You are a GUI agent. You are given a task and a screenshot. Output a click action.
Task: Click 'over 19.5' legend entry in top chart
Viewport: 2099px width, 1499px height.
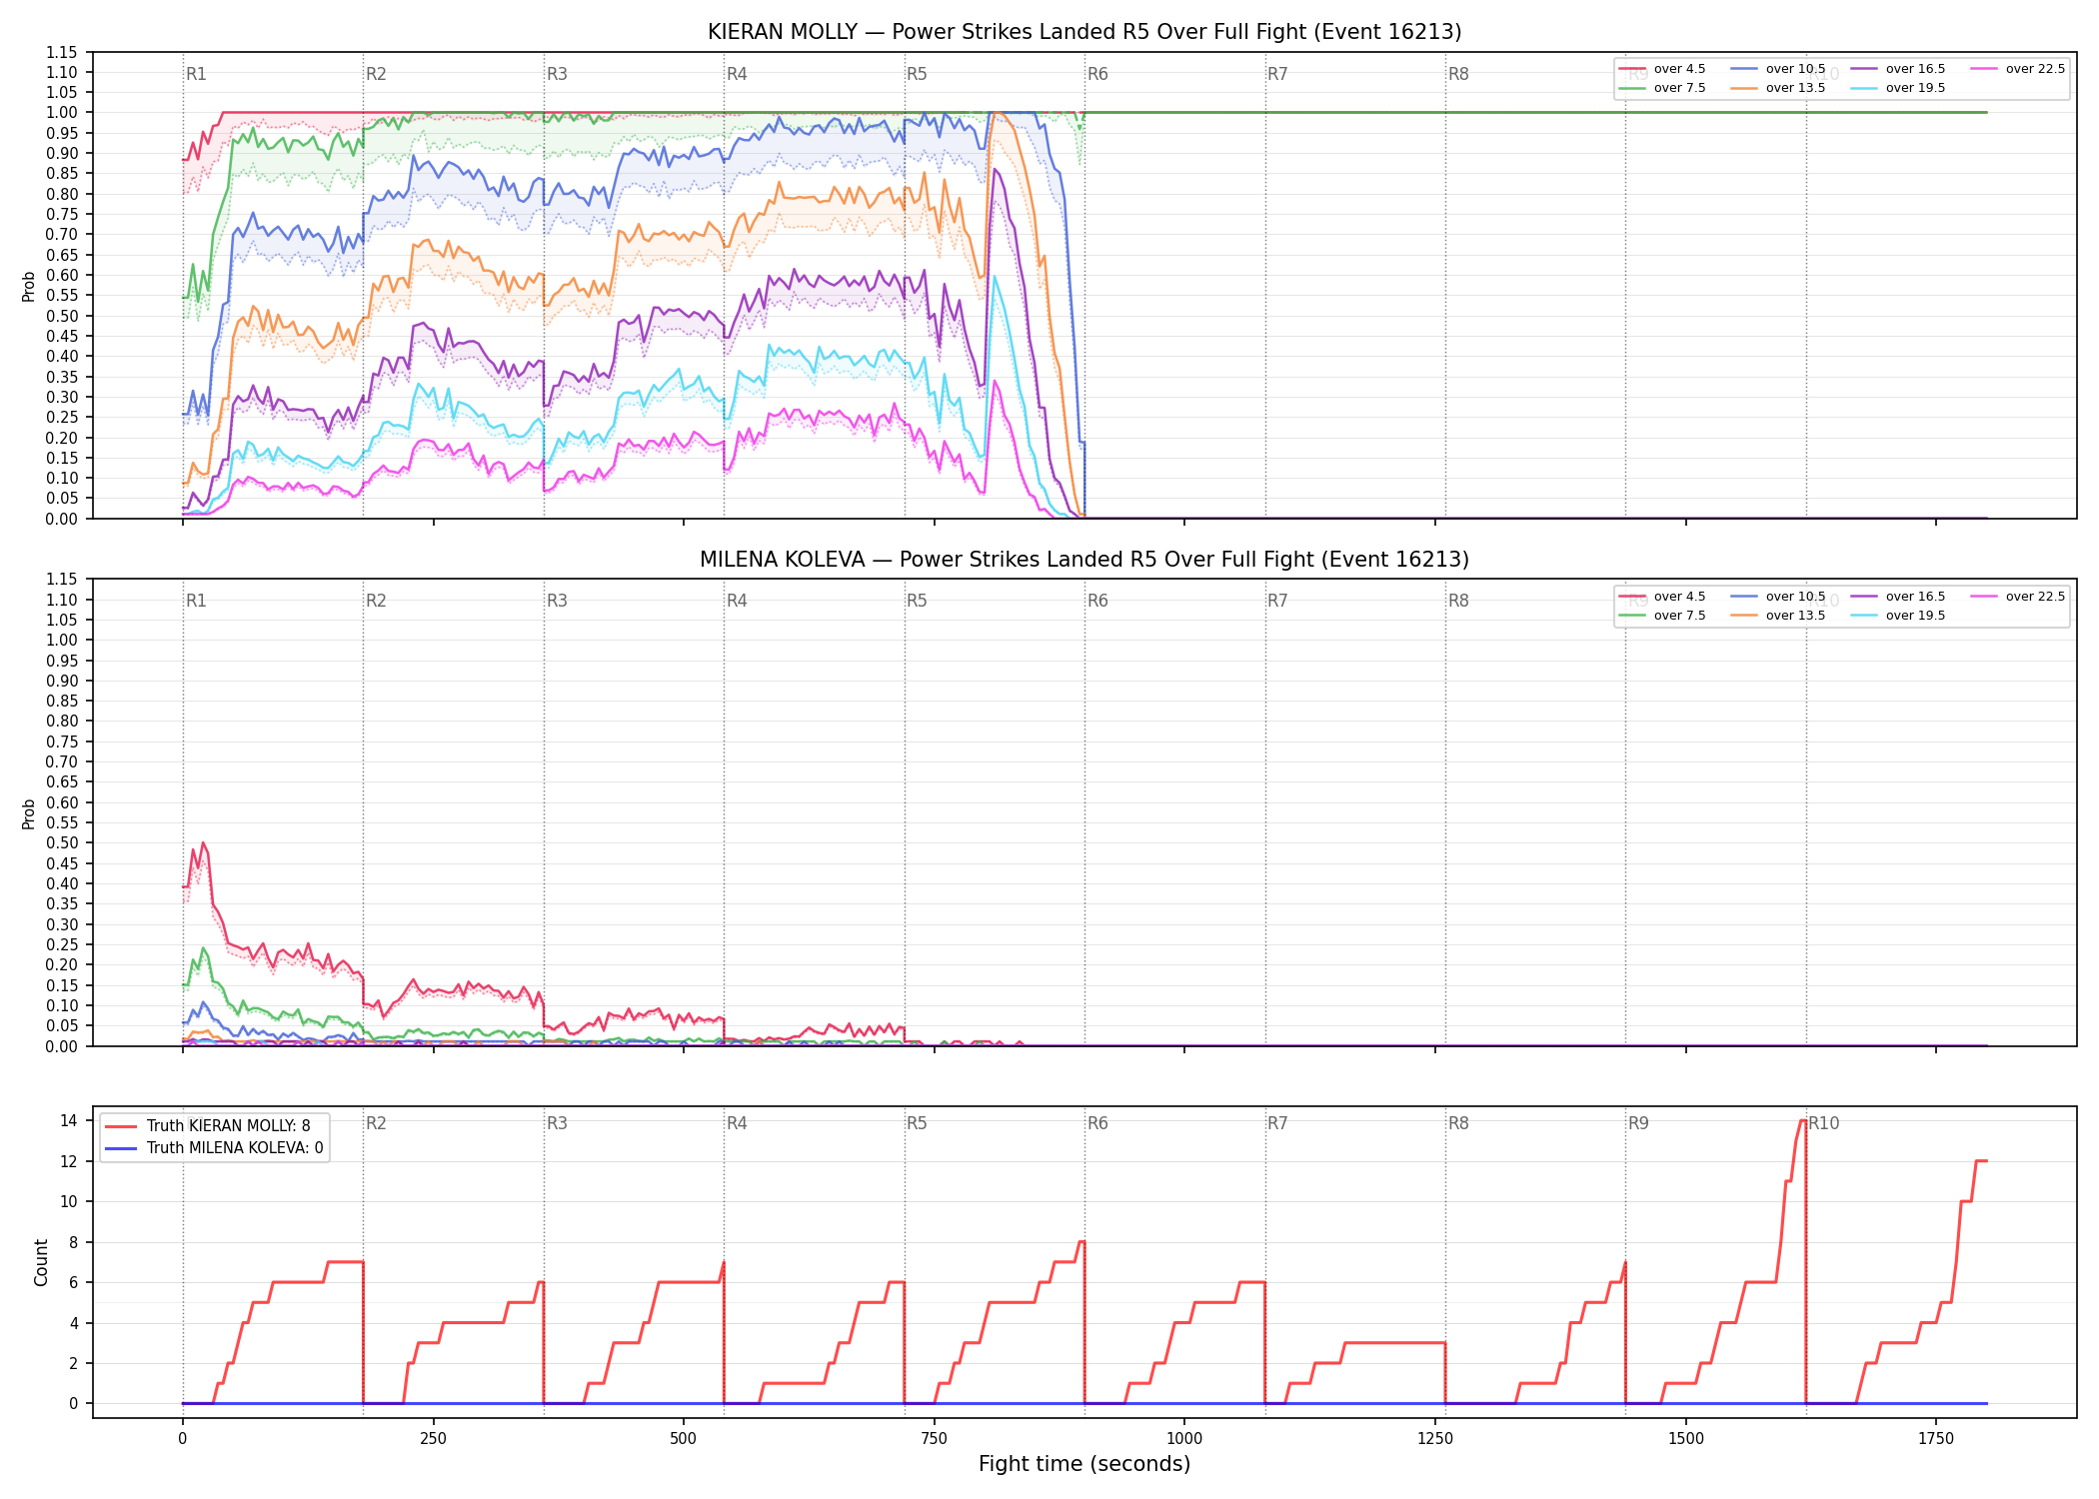[1898, 88]
